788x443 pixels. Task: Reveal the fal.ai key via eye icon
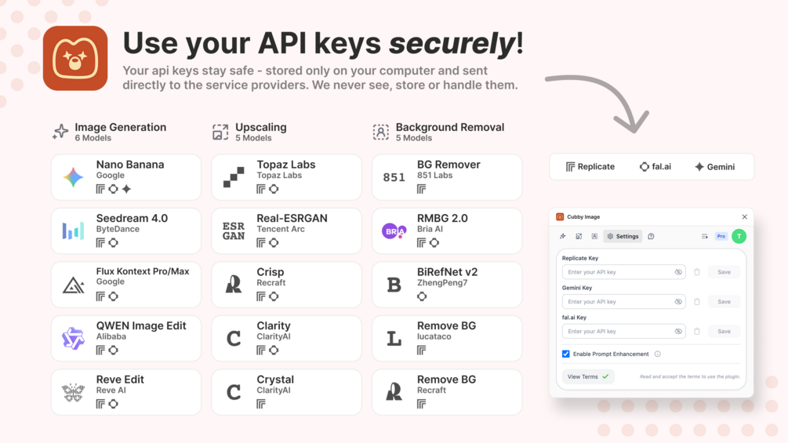click(x=678, y=332)
